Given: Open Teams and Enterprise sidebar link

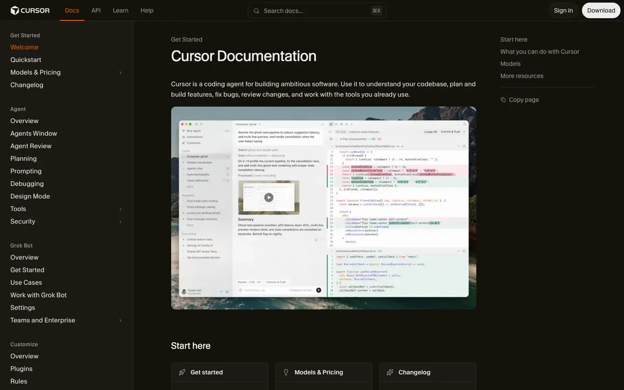Looking at the screenshot, I should [43, 320].
